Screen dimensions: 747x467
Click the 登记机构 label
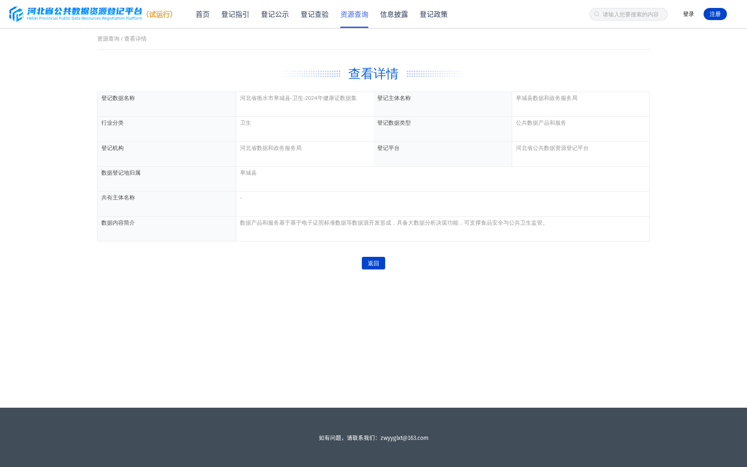(113, 148)
